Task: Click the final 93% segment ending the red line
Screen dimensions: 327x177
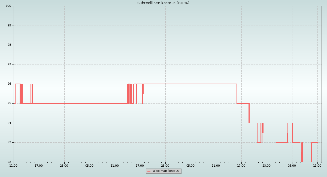Action: click(x=315, y=142)
